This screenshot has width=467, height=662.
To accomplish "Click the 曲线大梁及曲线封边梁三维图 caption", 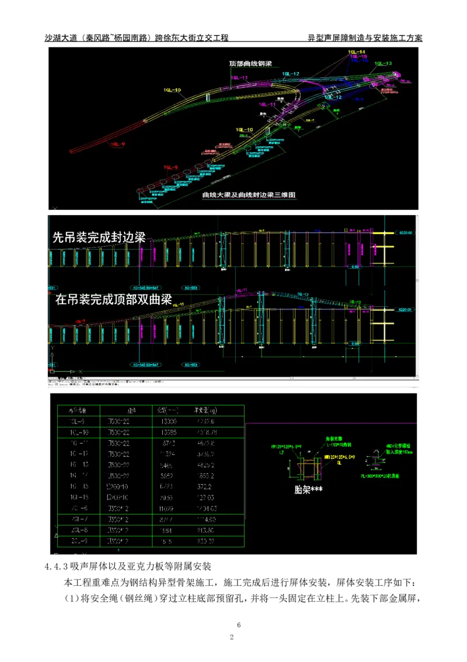I will click(x=249, y=196).
